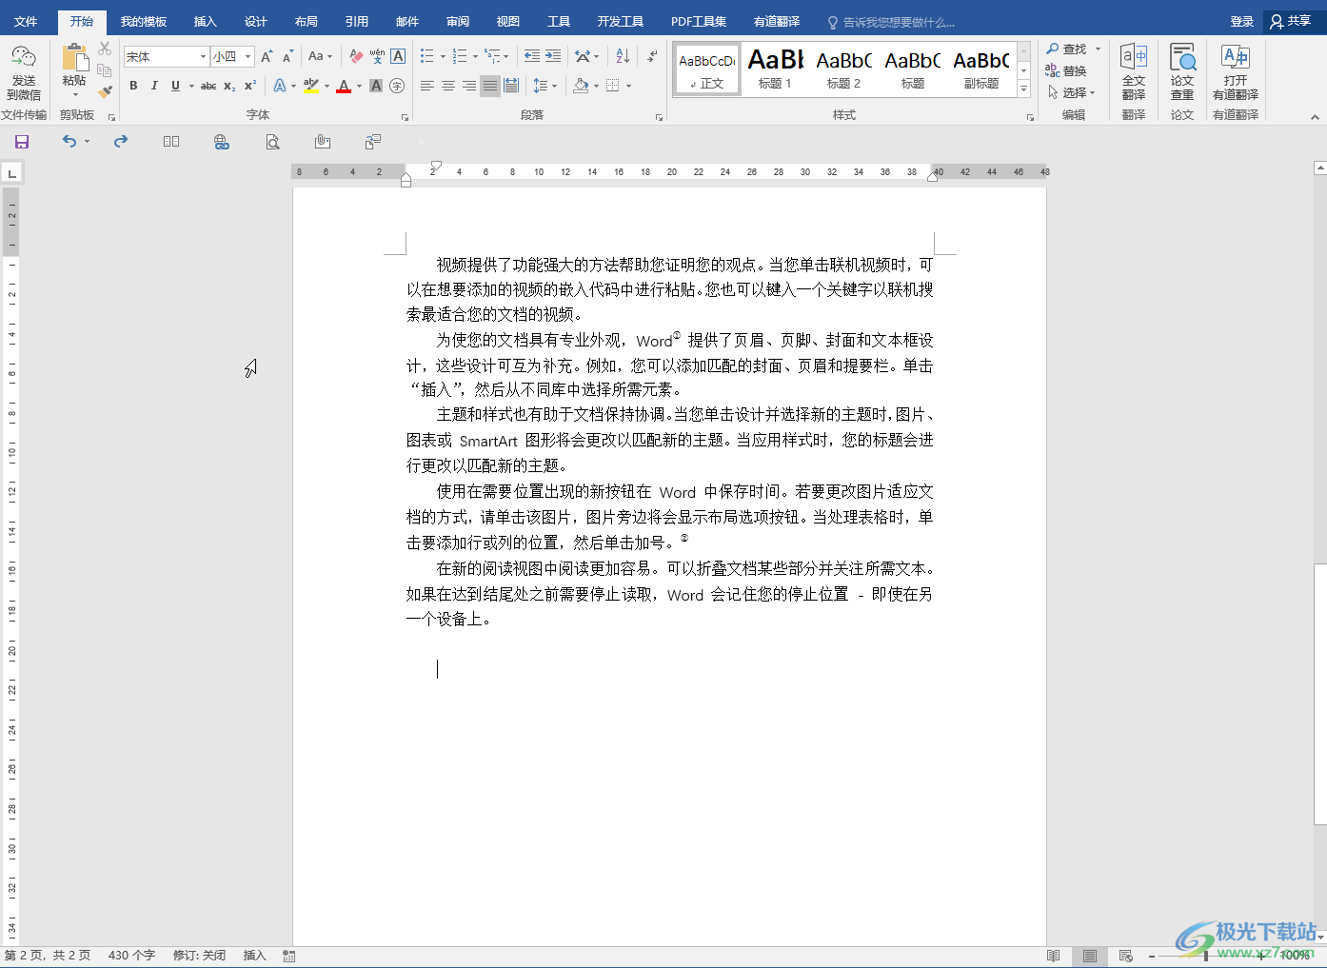Click the Character Border icon

[398, 57]
